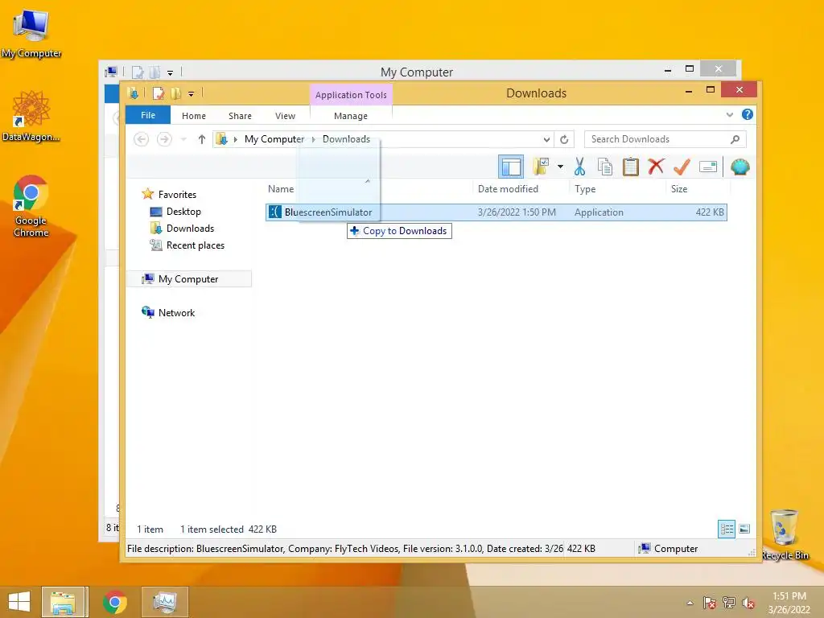Open the Share ribbon tab
This screenshot has height=618, width=824.
[240, 116]
